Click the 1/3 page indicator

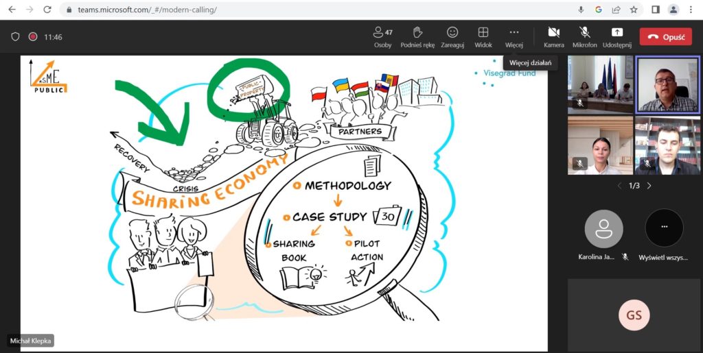[x=634, y=186]
